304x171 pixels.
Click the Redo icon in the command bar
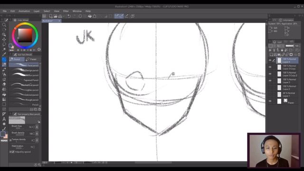(74, 16)
